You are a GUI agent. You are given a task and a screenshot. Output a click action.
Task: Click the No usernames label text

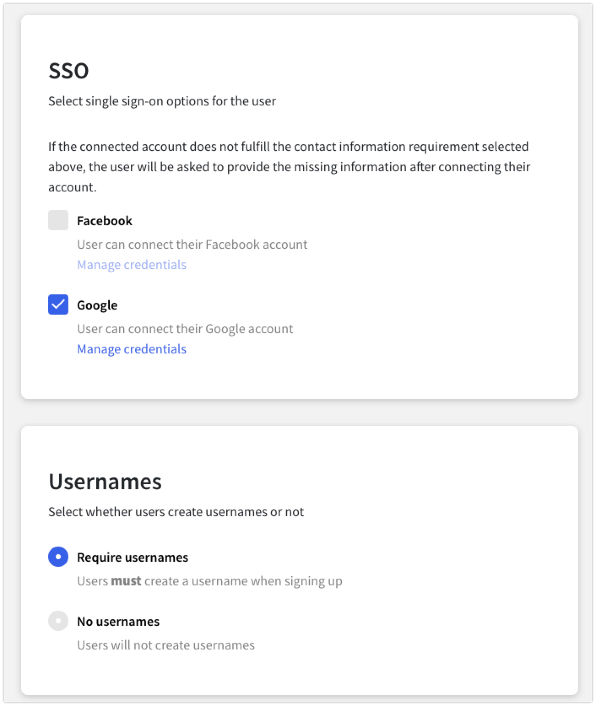pyautogui.click(x=118, y=621)
